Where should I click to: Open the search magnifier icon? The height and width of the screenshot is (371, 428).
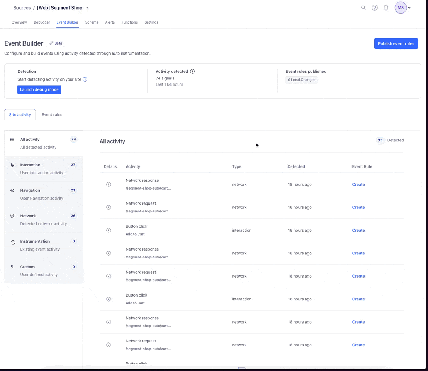tap(363, 7)
